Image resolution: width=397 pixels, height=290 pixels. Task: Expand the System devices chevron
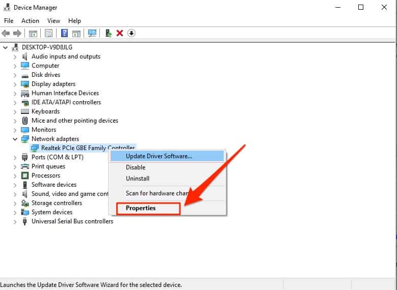[x=15, y=212]
